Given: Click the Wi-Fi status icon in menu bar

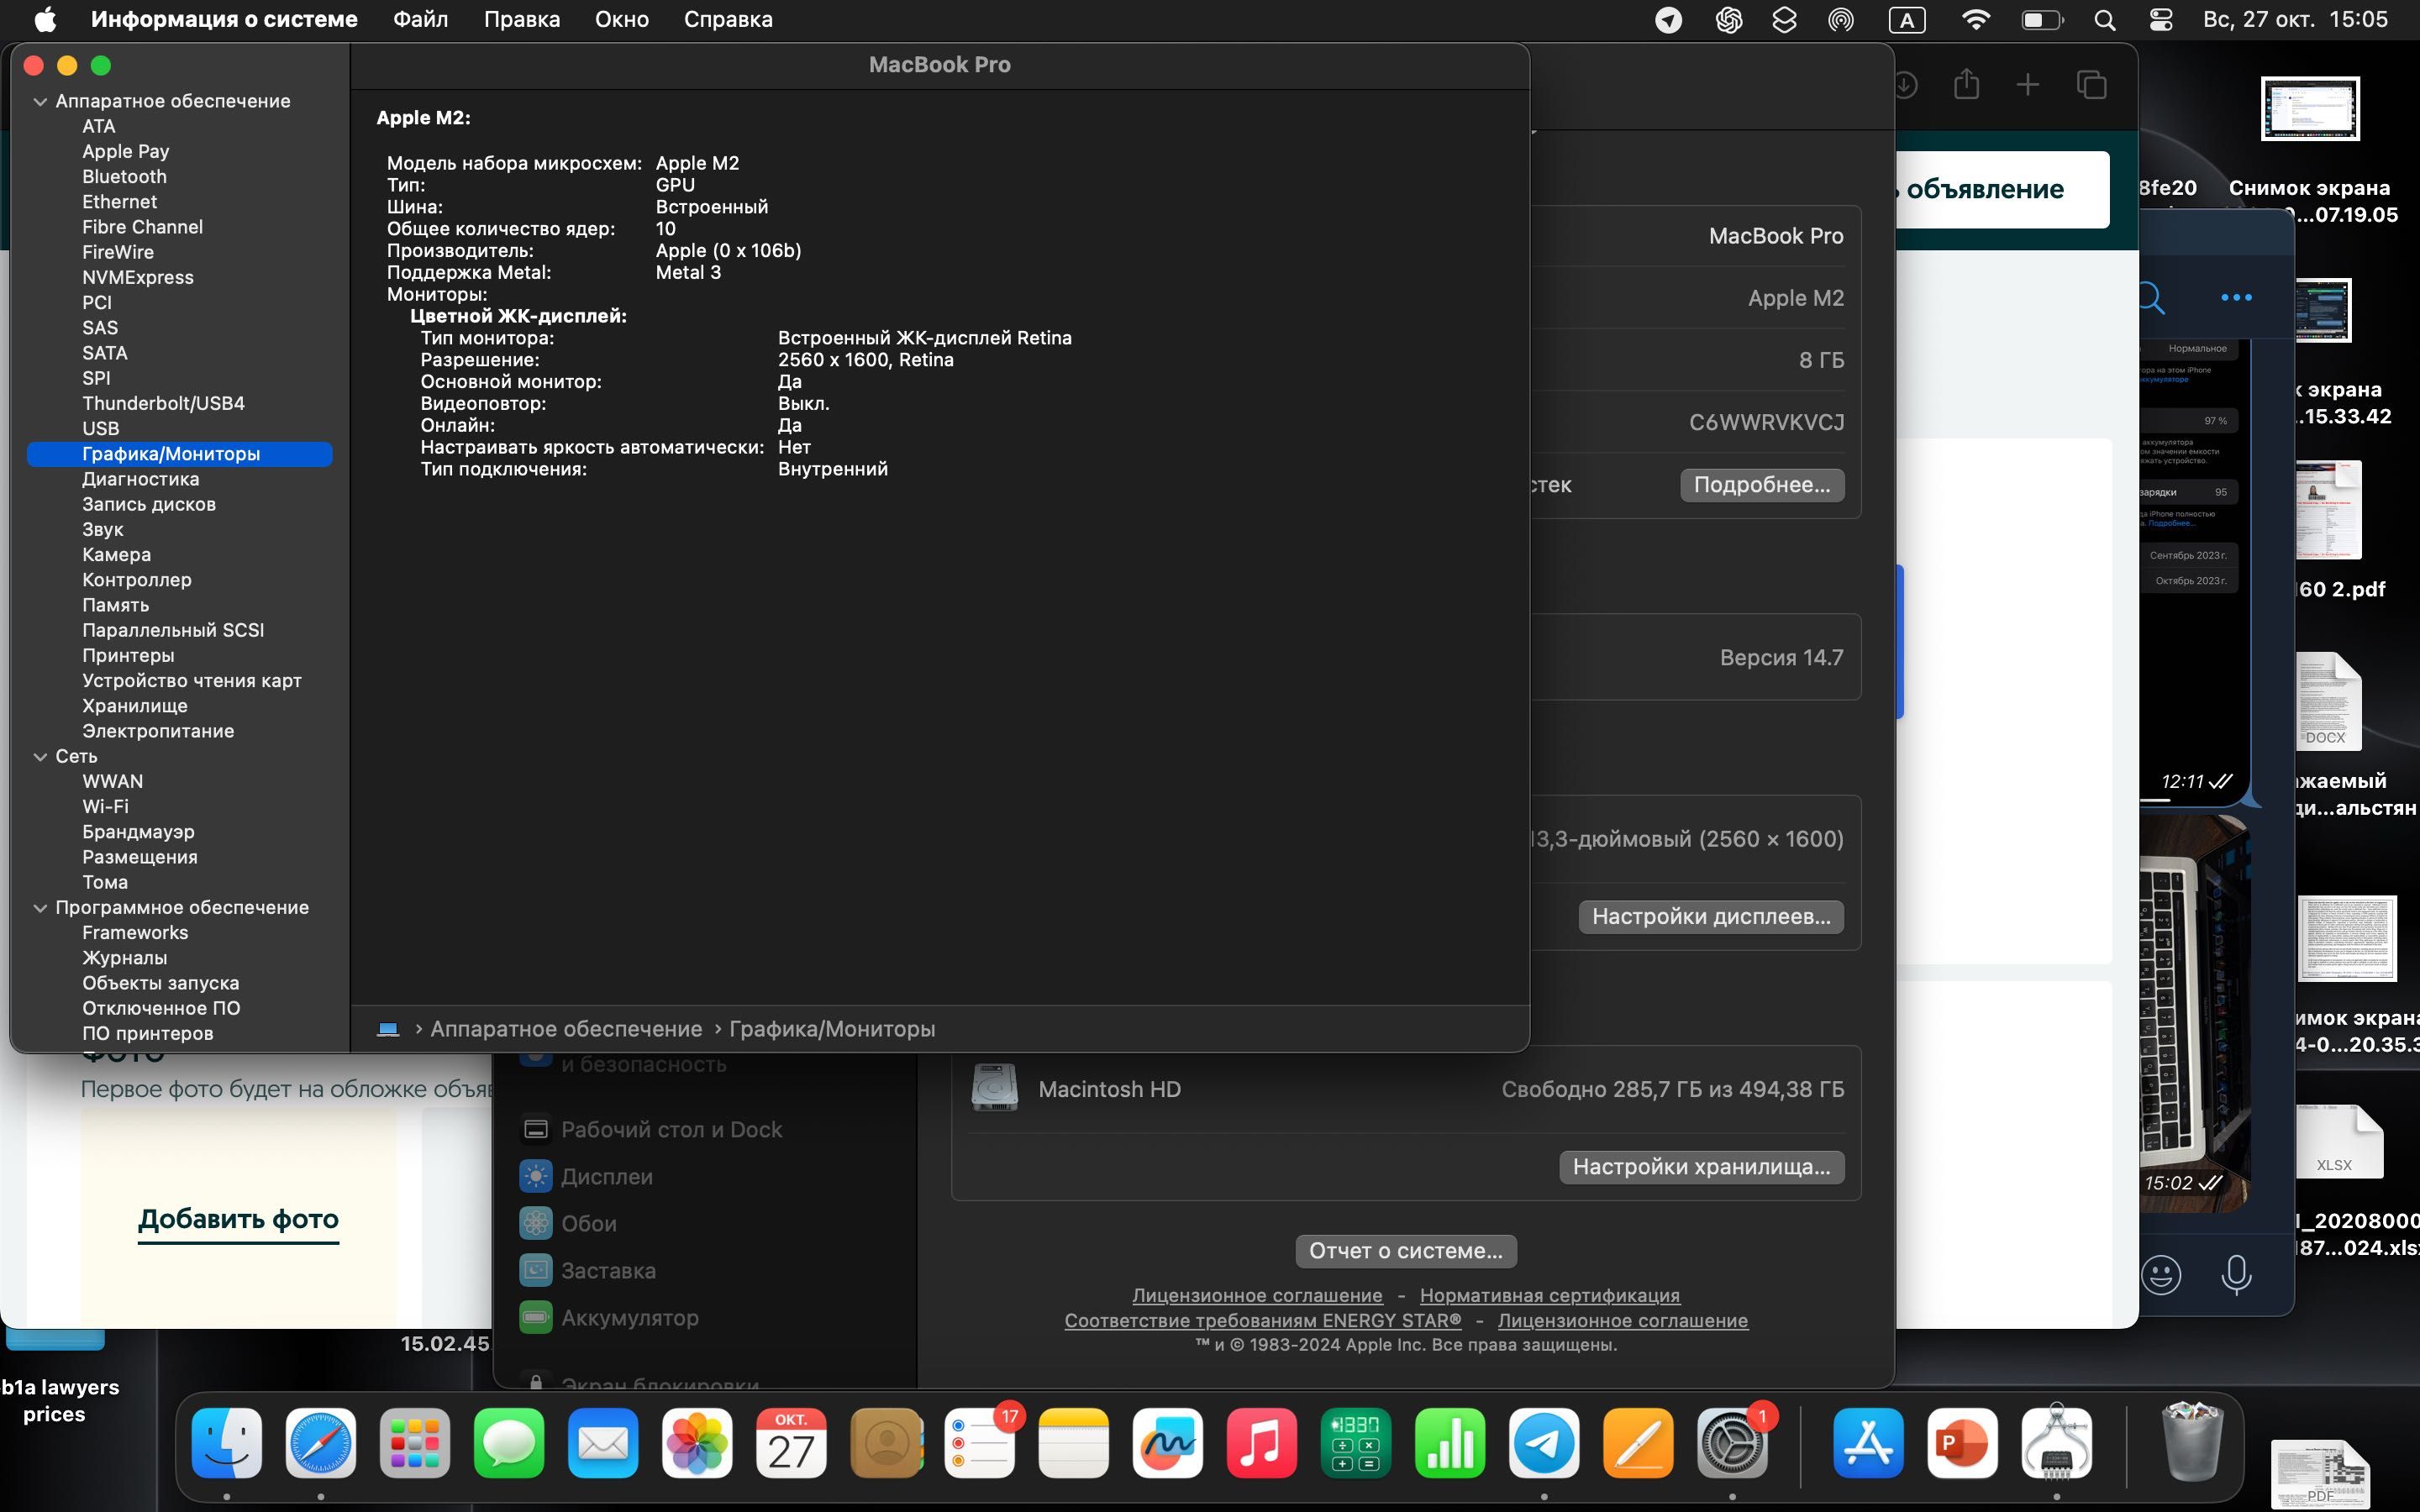Looking at the screenshot, I should 1975,20.
